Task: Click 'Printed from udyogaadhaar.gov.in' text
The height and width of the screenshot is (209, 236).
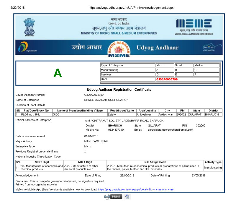Action: tap(36, 184)
